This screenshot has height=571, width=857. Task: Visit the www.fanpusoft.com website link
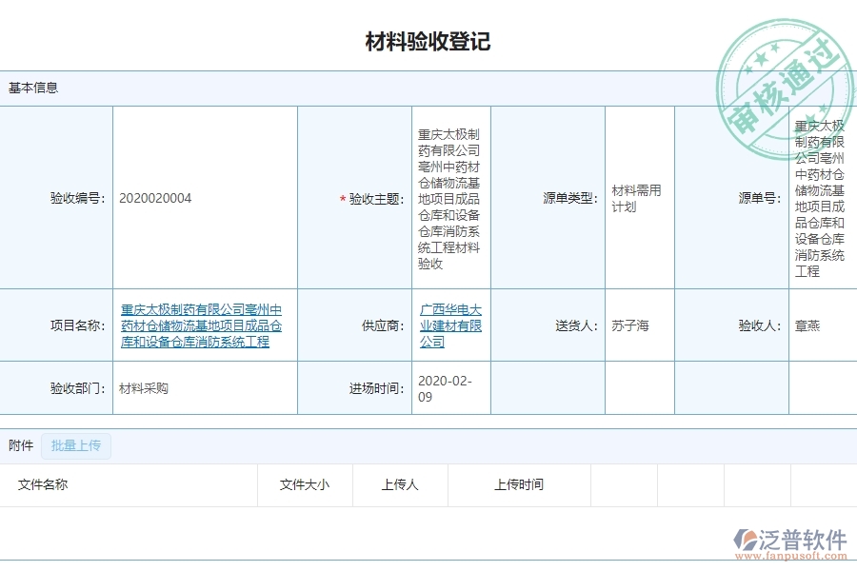(x=791, y=553)
